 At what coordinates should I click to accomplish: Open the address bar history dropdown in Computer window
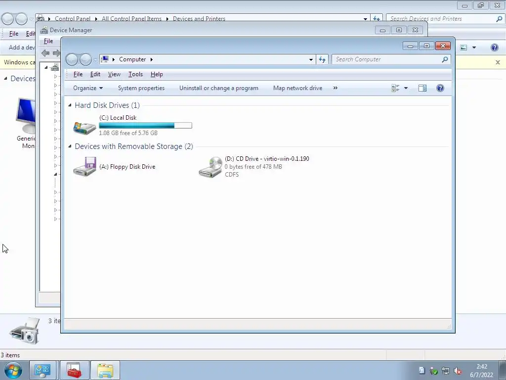pyautogui.click(x=311, y=59)
